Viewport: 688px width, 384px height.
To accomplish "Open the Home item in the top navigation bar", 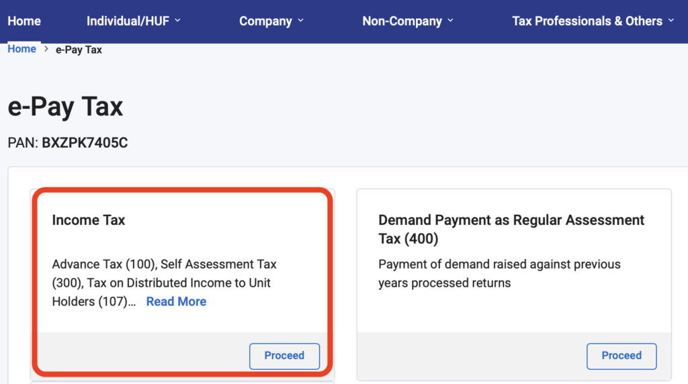I will [24, 21].
